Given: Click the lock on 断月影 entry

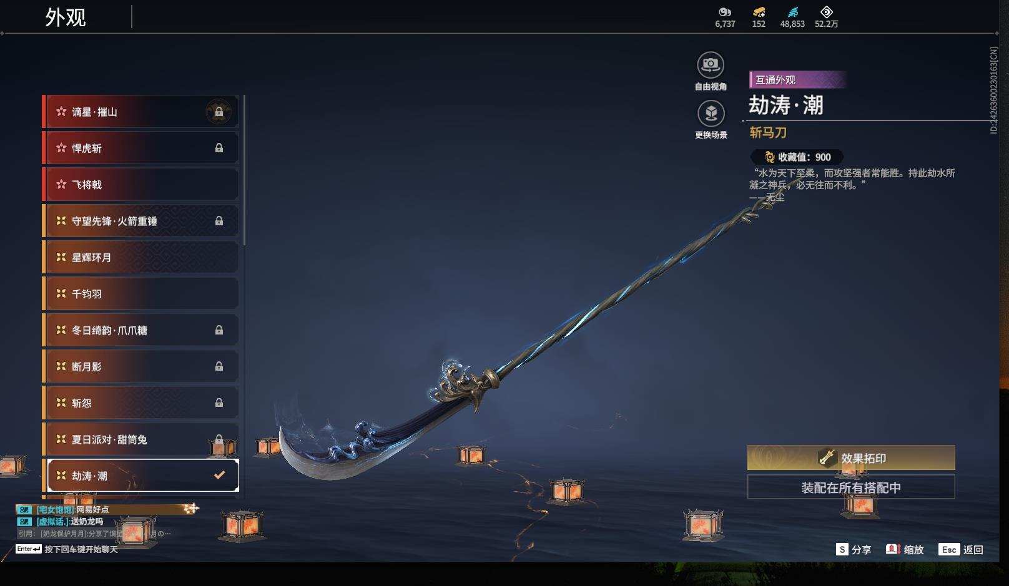Looking at the screenshot, I should tap(219, 366).
